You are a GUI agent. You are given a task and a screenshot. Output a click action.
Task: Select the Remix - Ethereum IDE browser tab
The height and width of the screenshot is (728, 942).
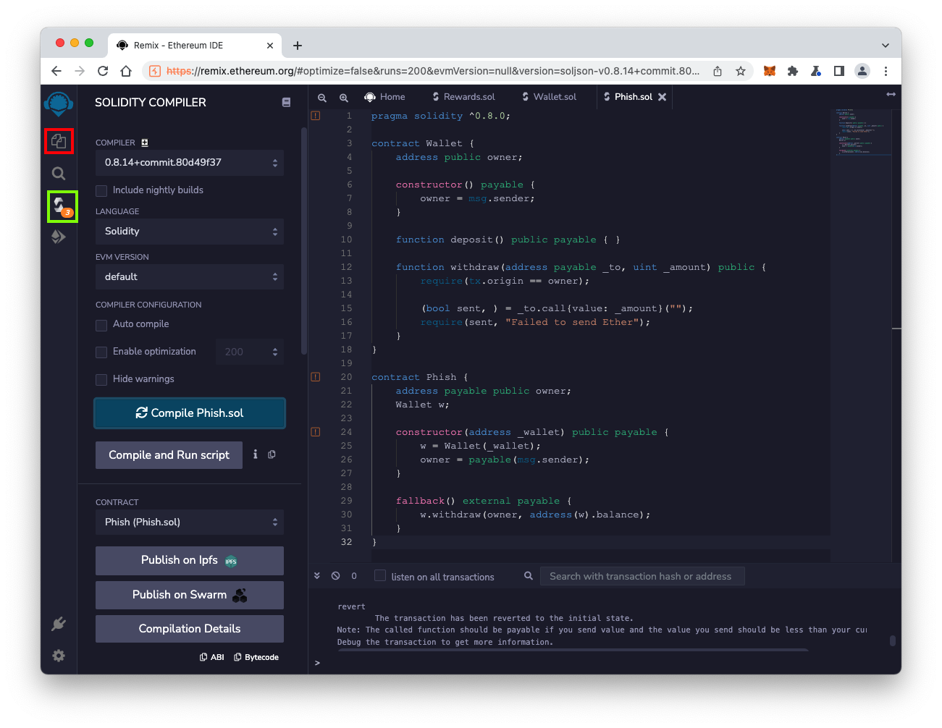(195, 45)
